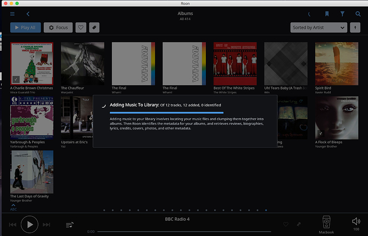Viewport: 368px width, 236px height.
Task: Click The White Stripes artist link
Action: [x=225, y=92]
